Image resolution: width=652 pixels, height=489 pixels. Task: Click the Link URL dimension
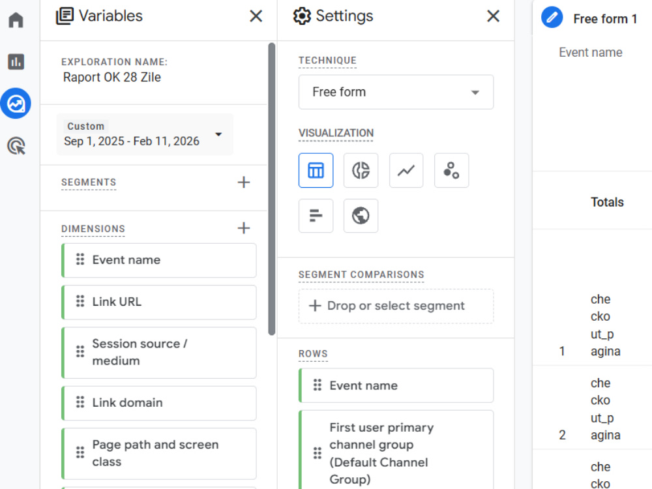click(x=159, y=303)
